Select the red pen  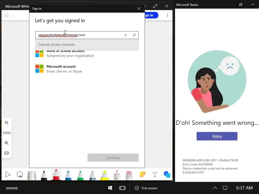[x=56, y=175]
